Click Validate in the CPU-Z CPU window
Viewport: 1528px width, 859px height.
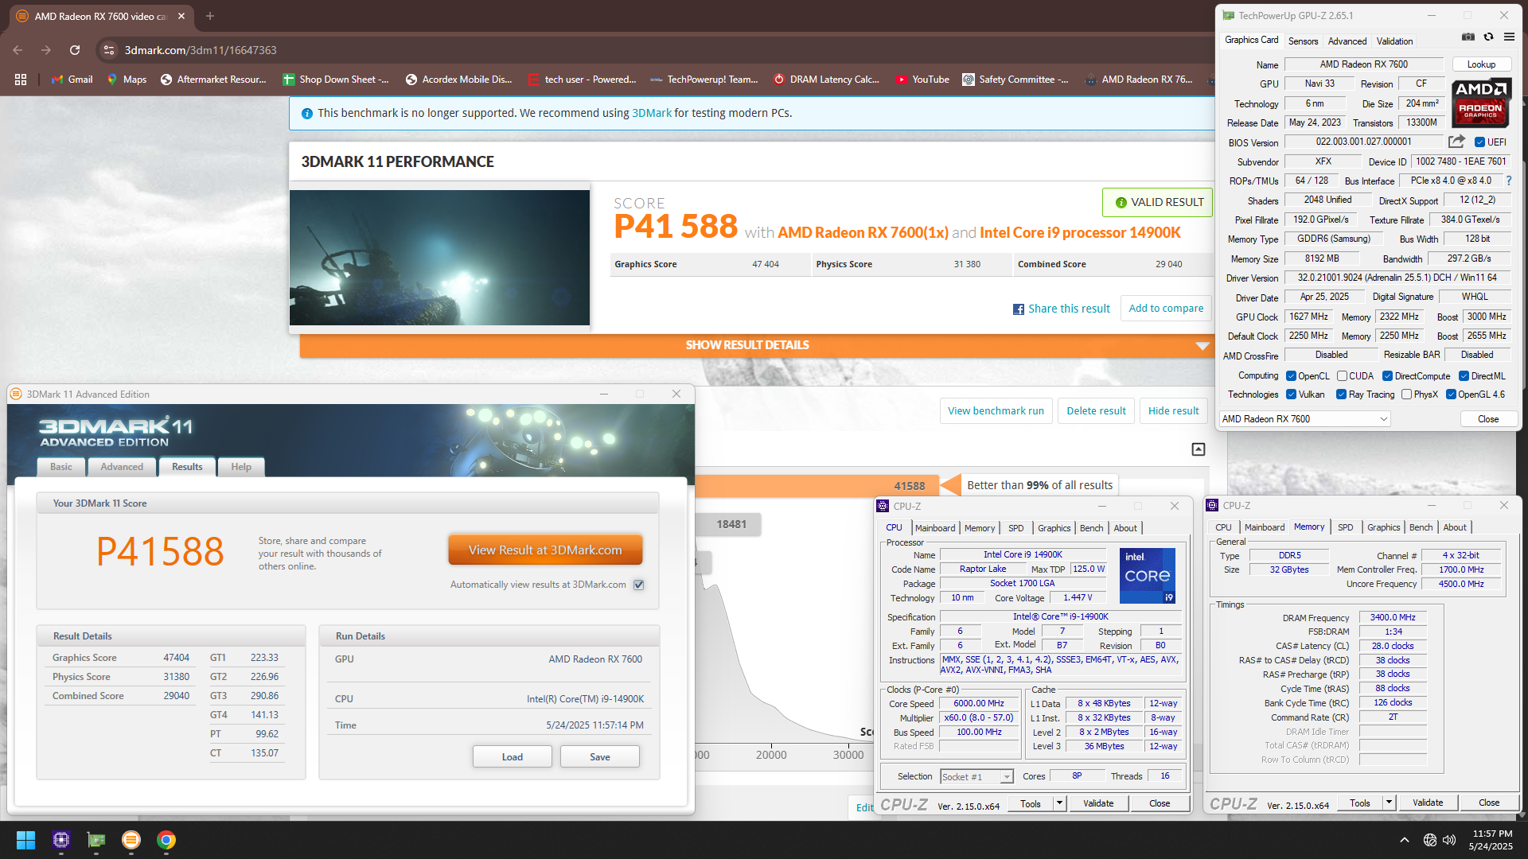[x=1098, y=803]
